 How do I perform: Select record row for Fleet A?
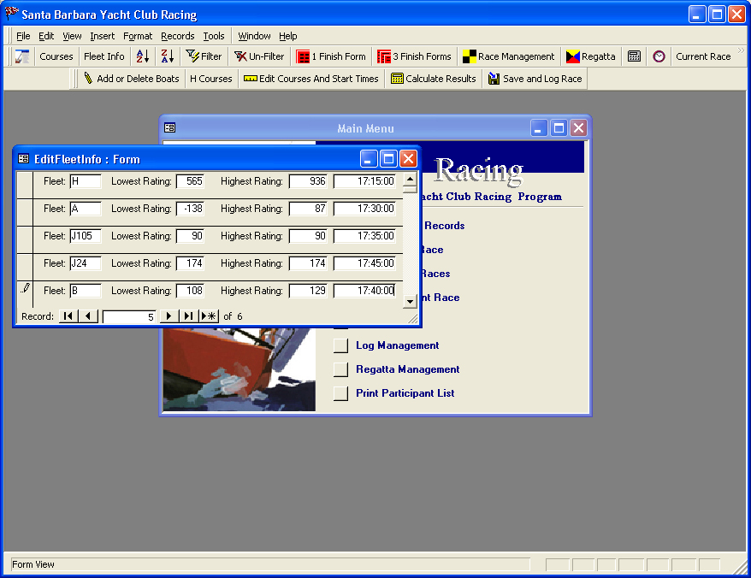(x=25, y=212)
